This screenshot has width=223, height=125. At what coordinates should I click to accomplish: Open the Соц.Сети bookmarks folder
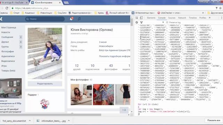click(60, 13)
